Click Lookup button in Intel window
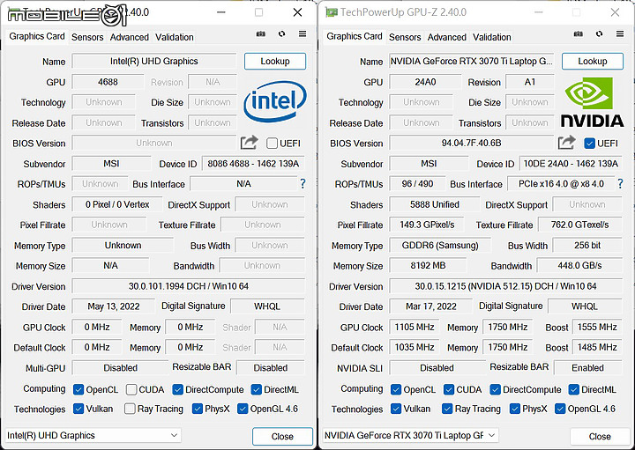Screen dimensions: 635x450 pyautogui.click(x=275, y=61)
